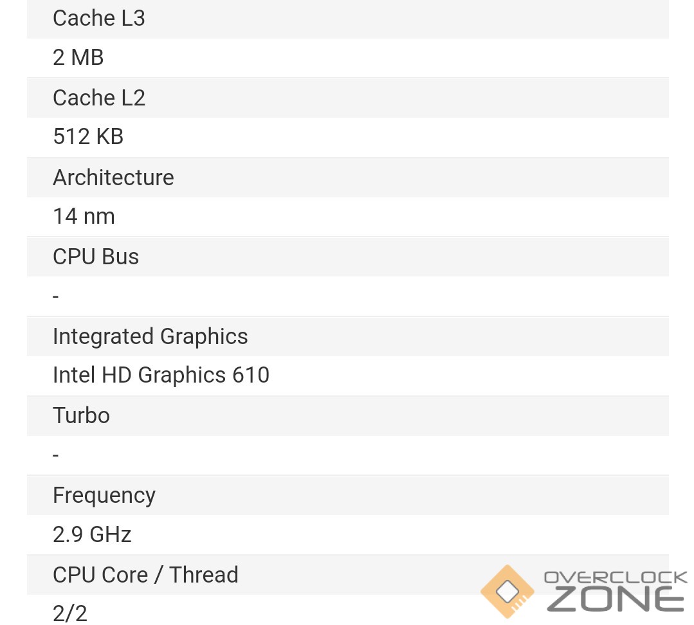Click the dash value under CPU Bus
694x625 pixels.
pyautogui.click(x=56, y=296)
